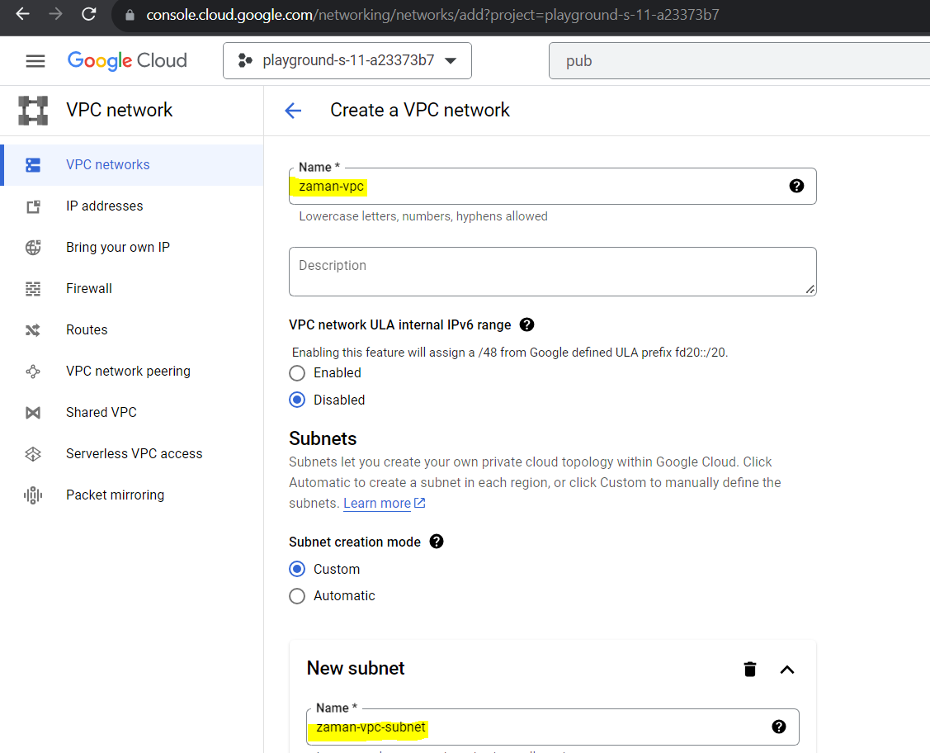
Task: Select the Disabled IPv6 radio button
Action: pos(297,400)
